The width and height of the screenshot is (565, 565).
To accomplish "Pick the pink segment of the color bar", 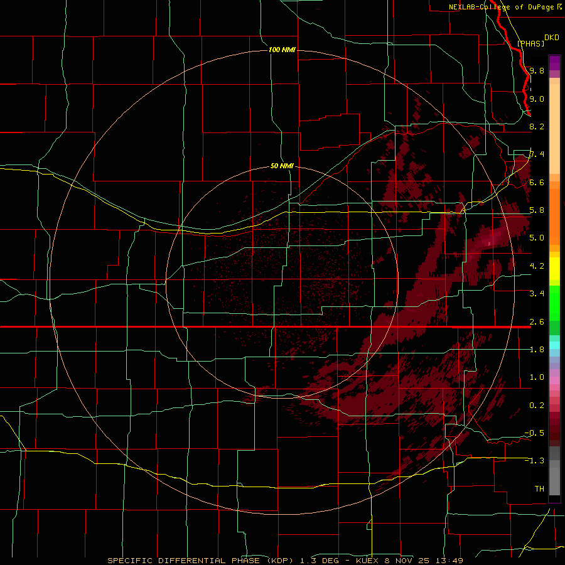I will (554, 380).
